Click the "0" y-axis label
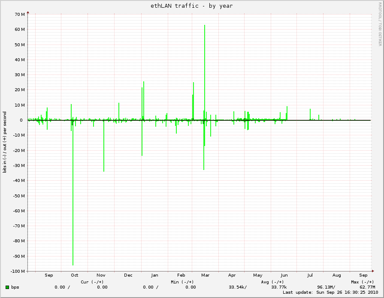The image size is (384, 298). click(x=21, y=120)
